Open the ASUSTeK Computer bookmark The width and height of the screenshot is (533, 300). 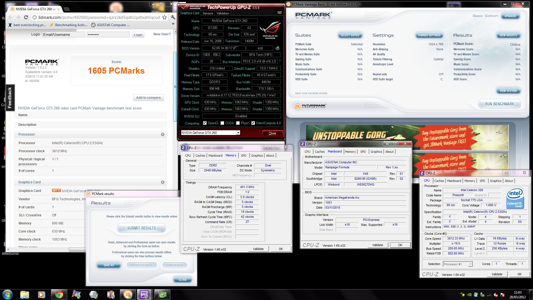pos(110,25)
